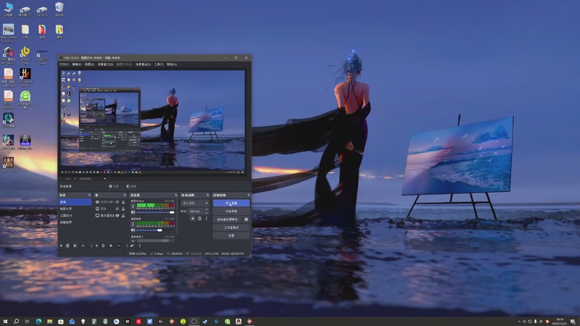The height and width of the screenshot is (326, 580).
Task: Open desktop audio channel three-dot options menu
Action: 133,224
